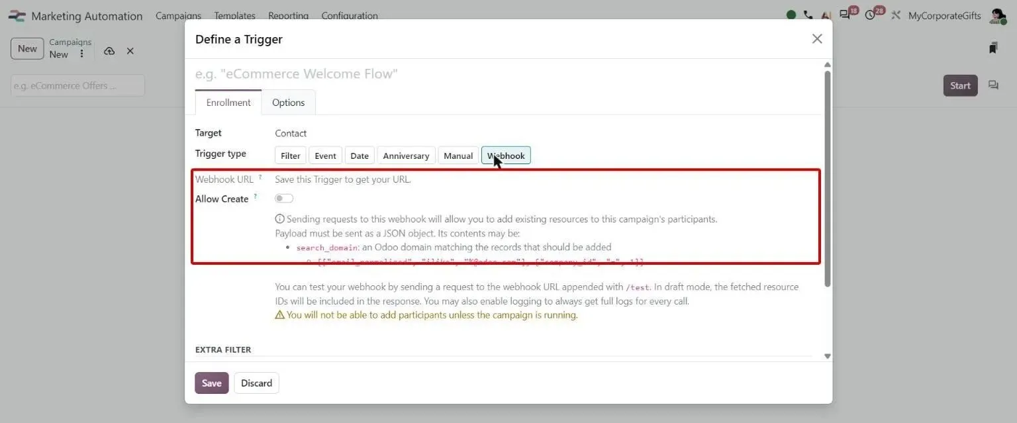Click the EXTRA FILTER section heading
The height and width of the screenshot is (423, 1017).
click(x=223, y=350)
